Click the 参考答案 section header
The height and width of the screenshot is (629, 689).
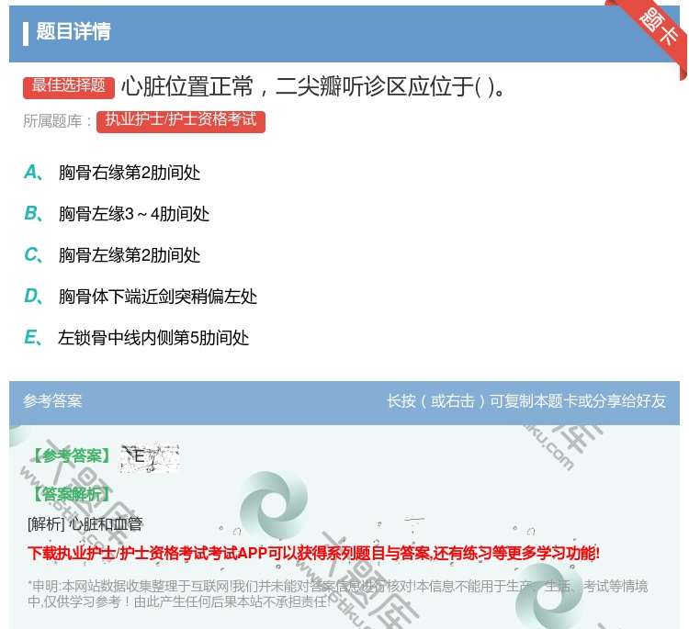click(x=52, y=401)
